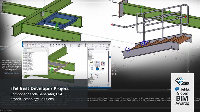The height and width of the screenshot is (112, 200).
Task: Open the KTS ERP Export tool
Action: tap(92, 70)
